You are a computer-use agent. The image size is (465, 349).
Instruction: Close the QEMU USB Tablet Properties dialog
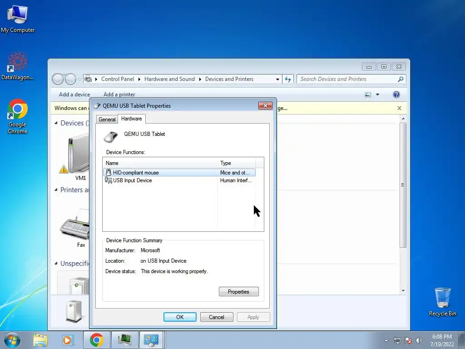tap(265, 105)
